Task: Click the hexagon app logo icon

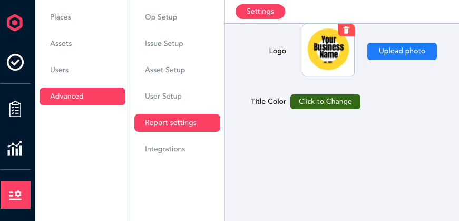Action: (15, 23)
